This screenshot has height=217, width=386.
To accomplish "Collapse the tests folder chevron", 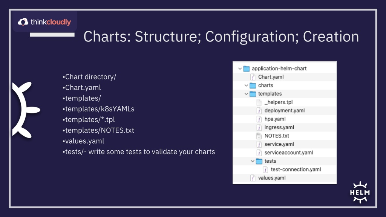I will click(x=253, y=161).
